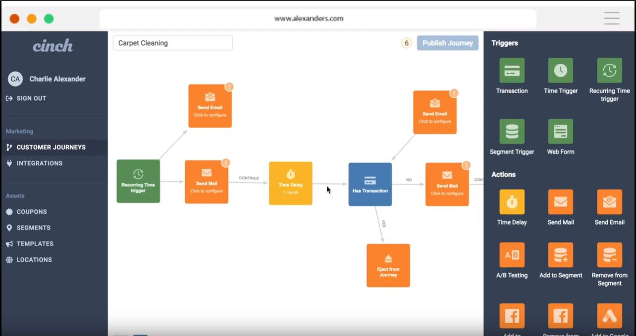Image resolution: width=636 pixels, height=336 pixels.
Task: Select the Send Email action in Actions panel
Action: 609,202
